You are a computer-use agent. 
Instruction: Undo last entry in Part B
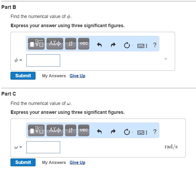99,45
